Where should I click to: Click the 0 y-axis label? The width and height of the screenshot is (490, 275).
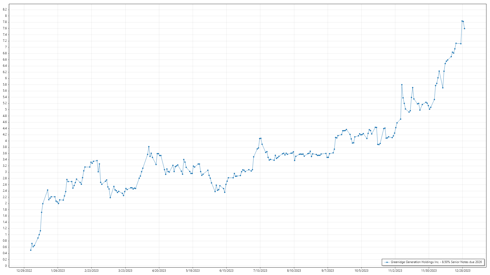[6, 266]
